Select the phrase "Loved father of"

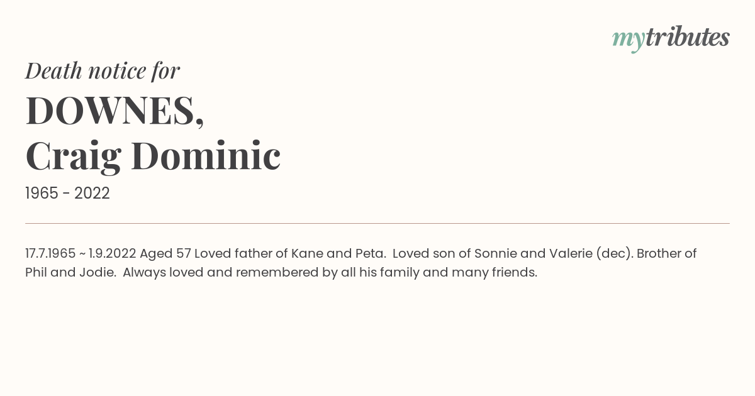coord(241,254)
